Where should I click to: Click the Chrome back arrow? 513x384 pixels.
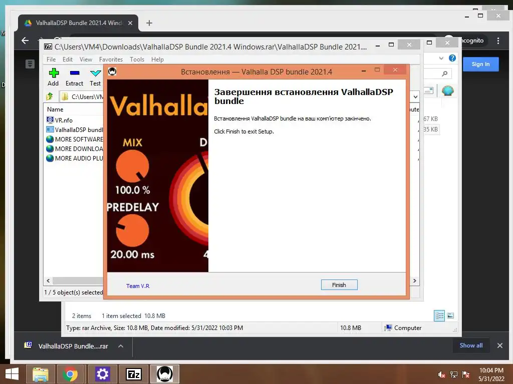(x=25, y=40)
